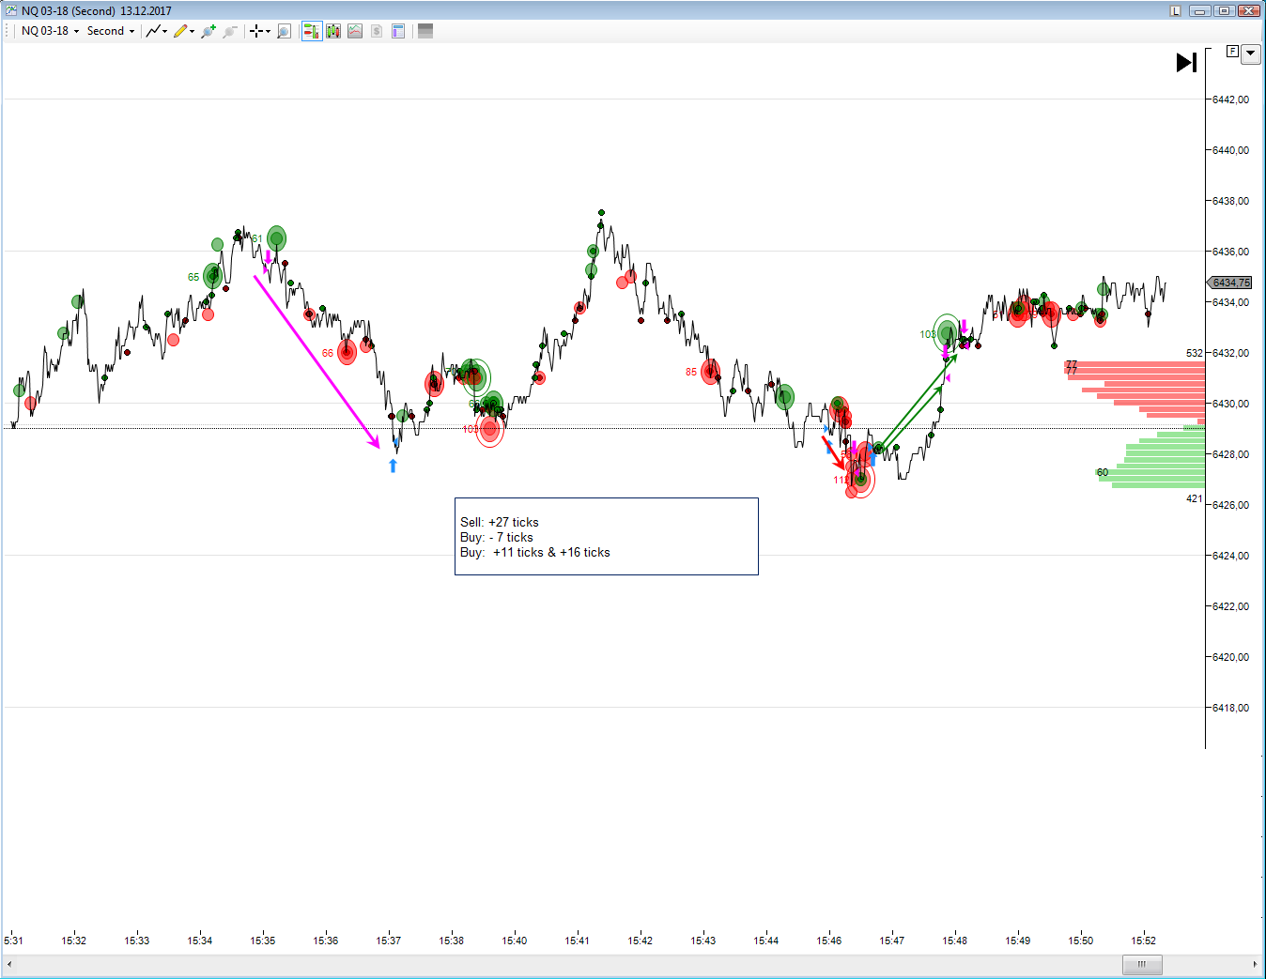Open the NQ 03-18 instrument dropdown
Viewport: 1266px width, 979px height.
pyautogui.click(x=50, y=31)
